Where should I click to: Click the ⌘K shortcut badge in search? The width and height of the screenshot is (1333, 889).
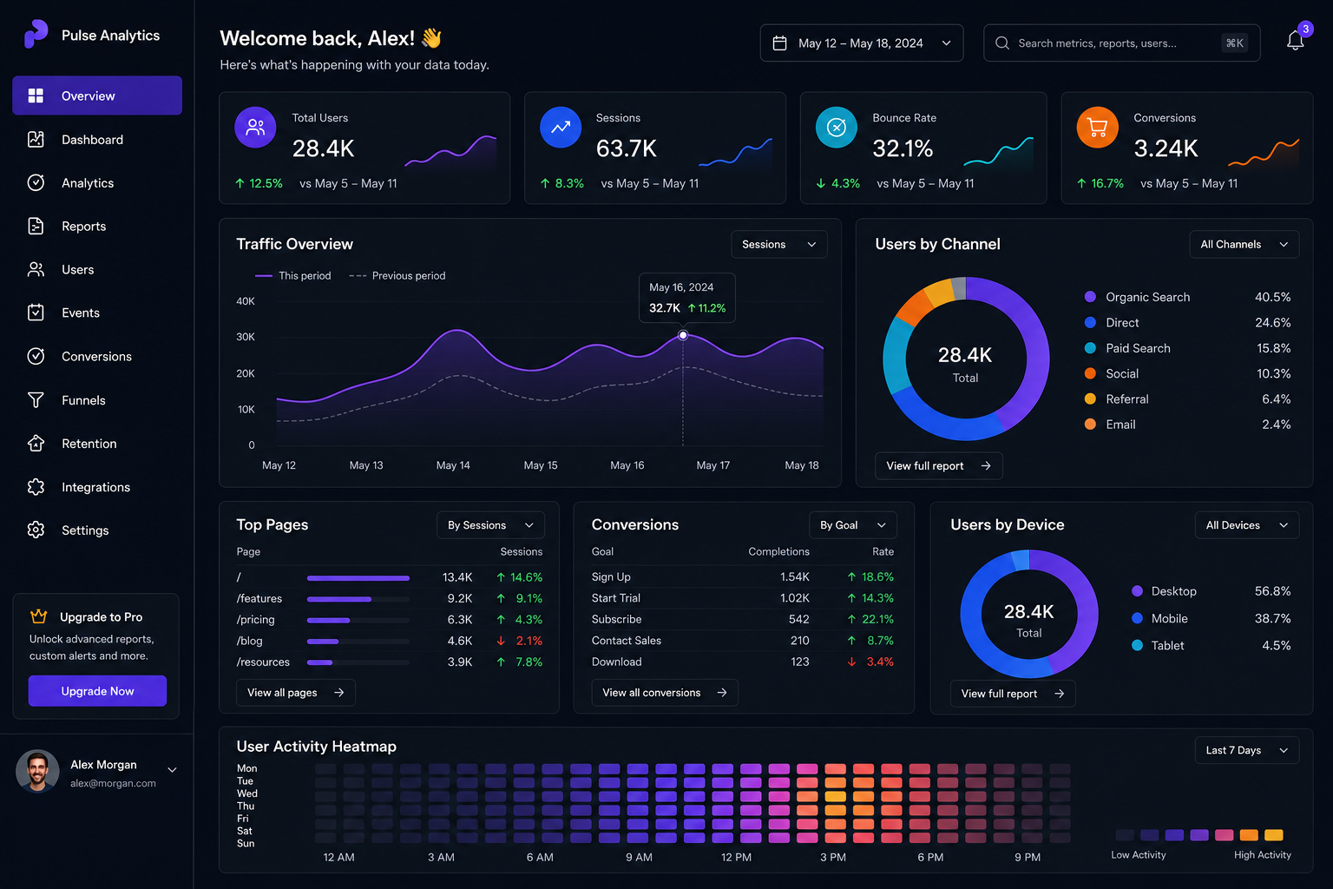click(1234, 43)
